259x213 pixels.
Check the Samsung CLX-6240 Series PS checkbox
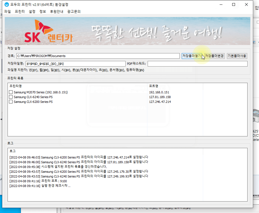point(11,97)
